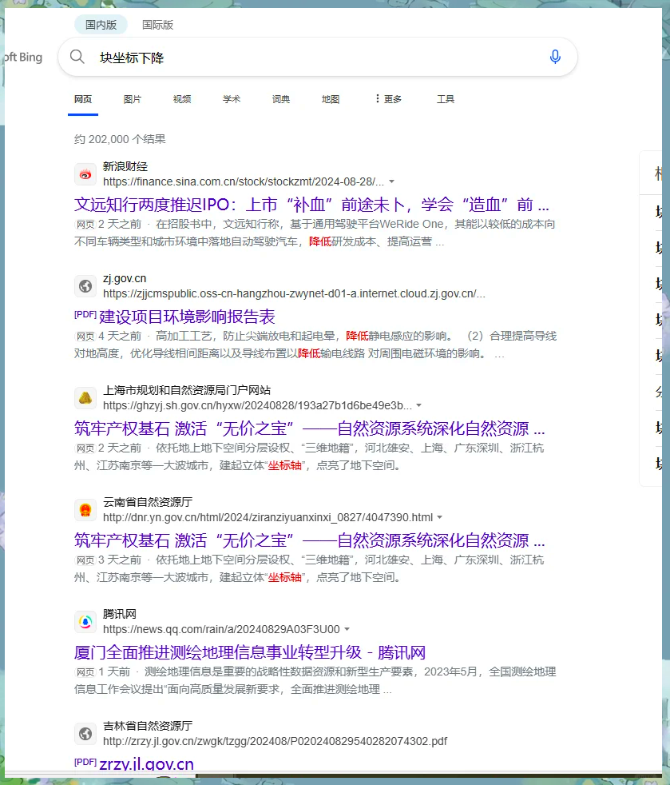Open 筑牢产权基石 result from Shanghai site
Screen dimensions: 670x785
(x=310, y=428)
